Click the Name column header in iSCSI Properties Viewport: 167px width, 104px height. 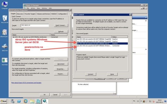coord(31,35)
